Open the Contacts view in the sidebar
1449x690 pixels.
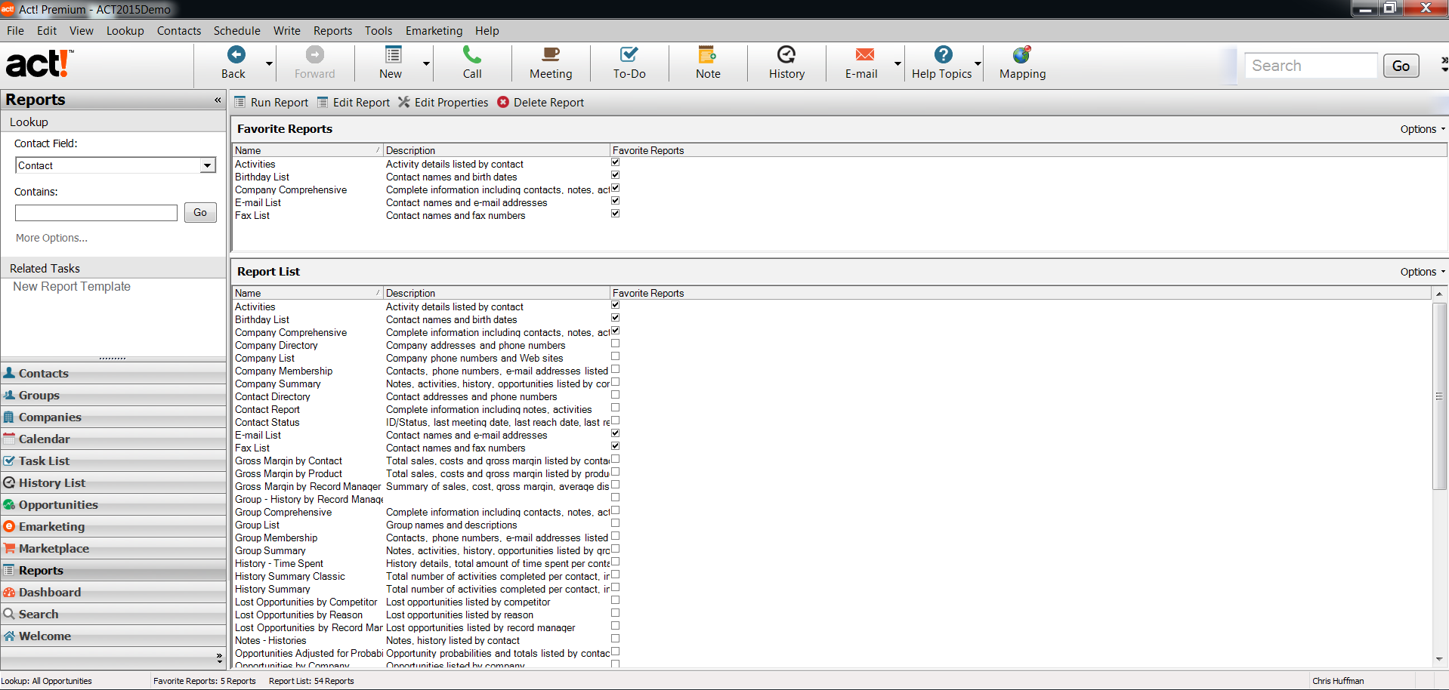[113, 374]
